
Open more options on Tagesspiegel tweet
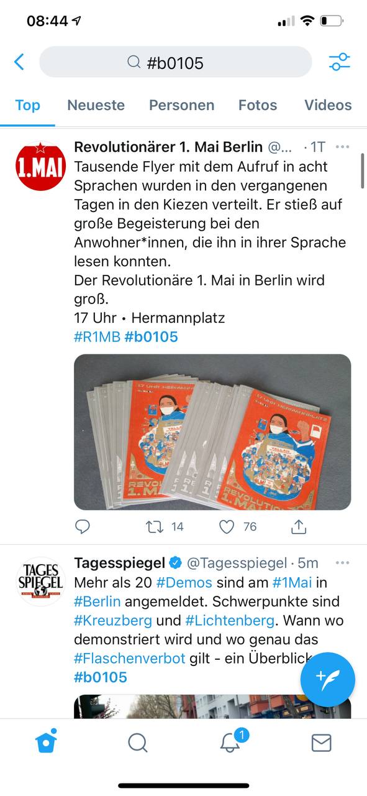tap(342, 563)
